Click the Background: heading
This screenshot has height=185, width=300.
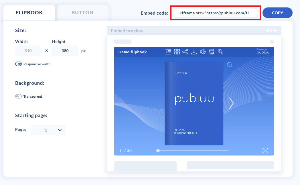(x=30, y=83)
